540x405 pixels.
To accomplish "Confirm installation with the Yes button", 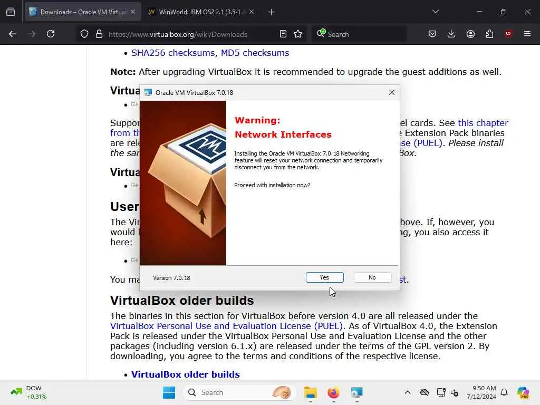I will 324,277.
